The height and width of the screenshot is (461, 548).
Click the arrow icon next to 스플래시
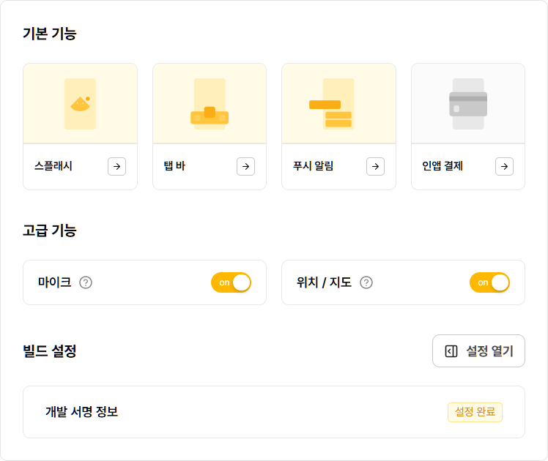116,167
